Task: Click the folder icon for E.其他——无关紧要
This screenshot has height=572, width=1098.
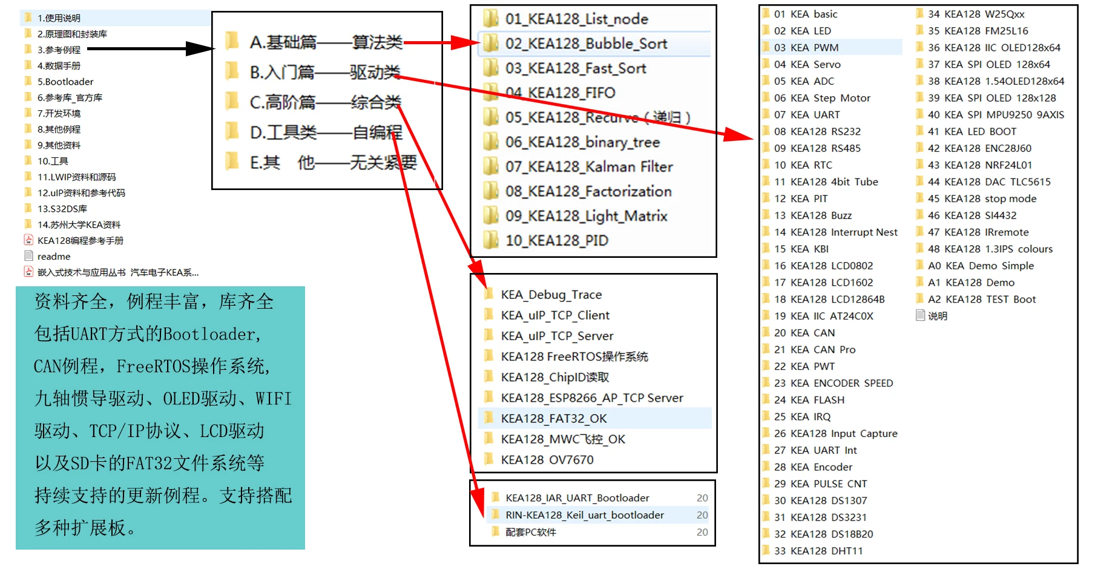Action: 232,161
